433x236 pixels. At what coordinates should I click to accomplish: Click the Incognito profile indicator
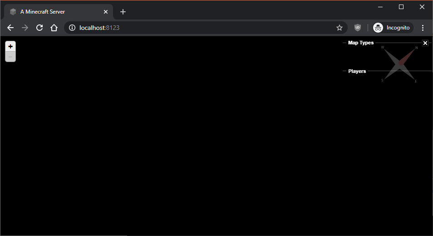[x=393, y=28]
